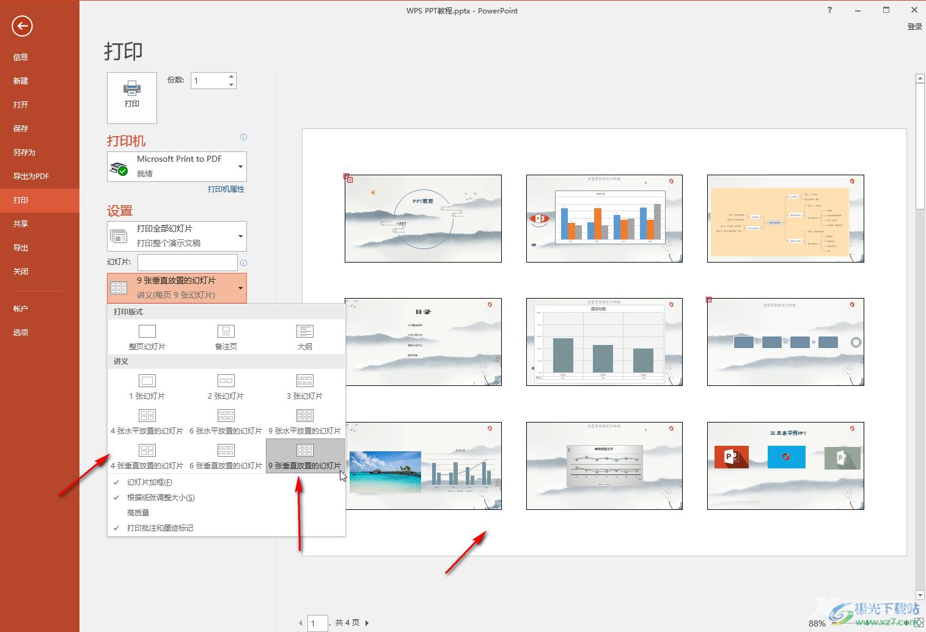Image resolution: width=926 pixels, height=632 pixels.
Task: Toggle 根据纸张调整大小 option
Action: coord(226,498)
